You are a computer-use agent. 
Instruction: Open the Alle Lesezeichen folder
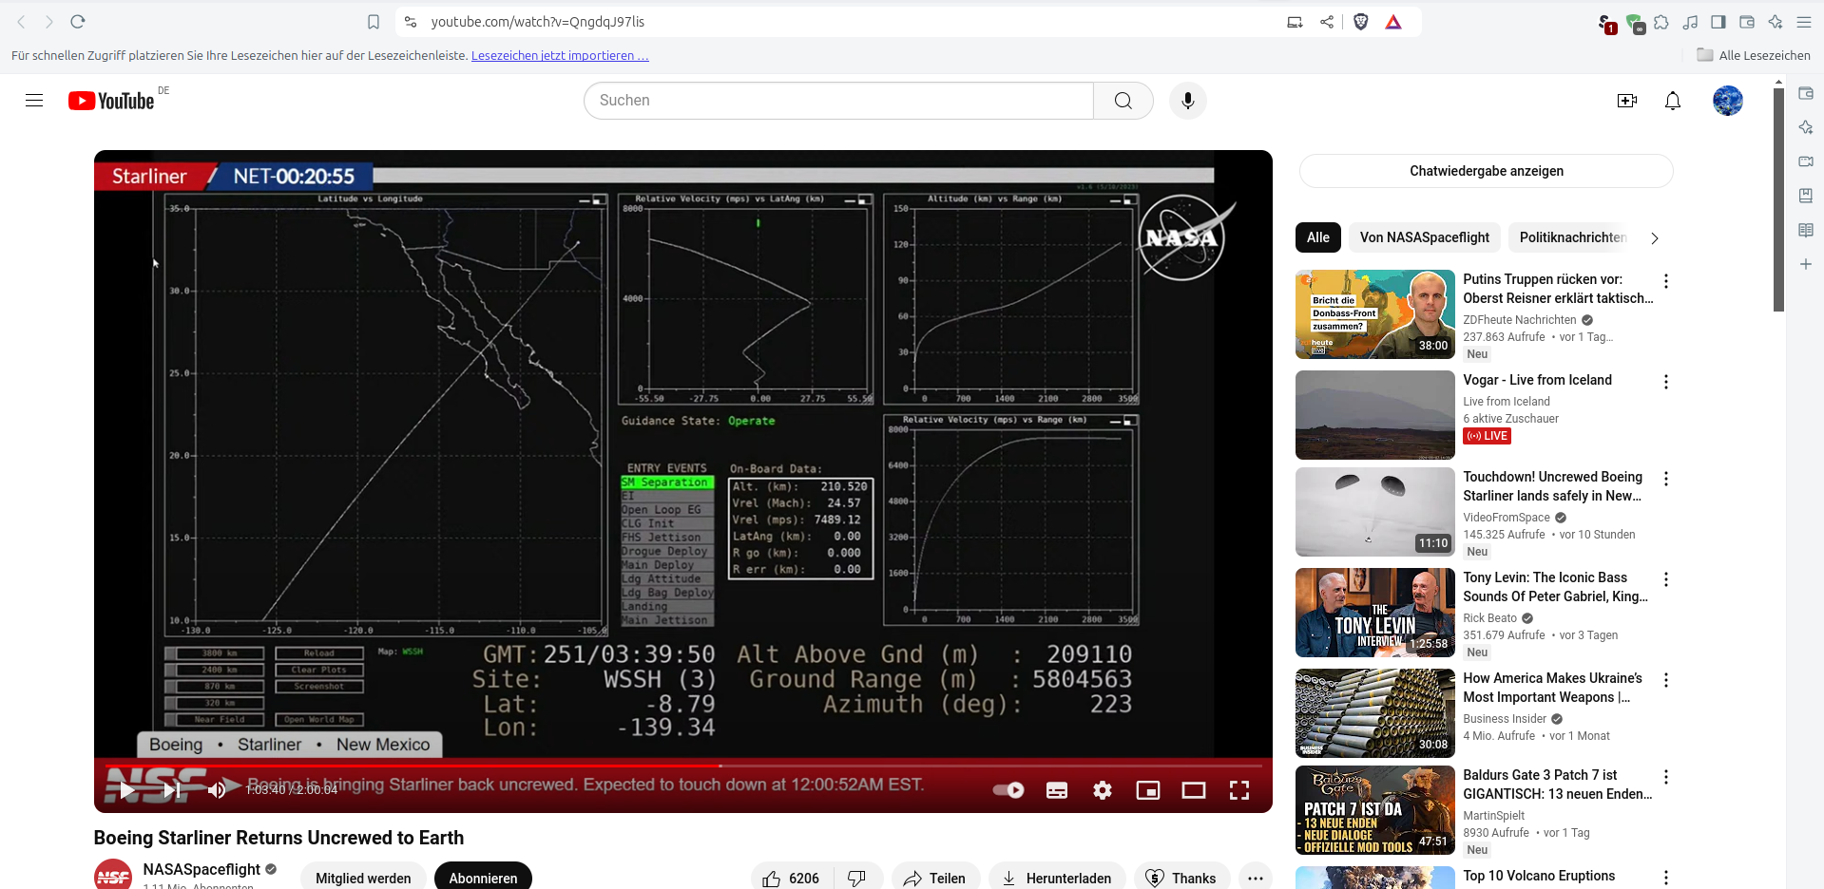coord(1754,55)
